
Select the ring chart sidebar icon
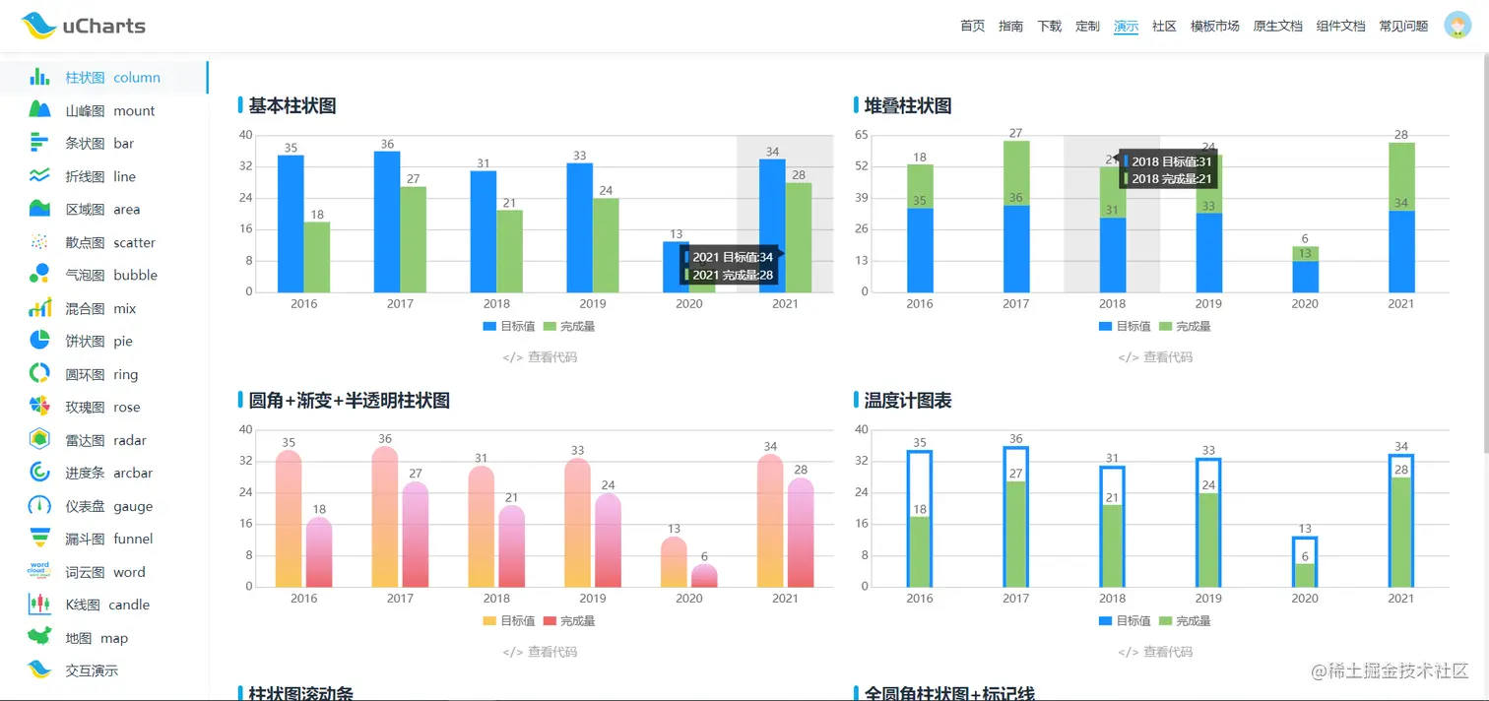(x=39, y=374)
